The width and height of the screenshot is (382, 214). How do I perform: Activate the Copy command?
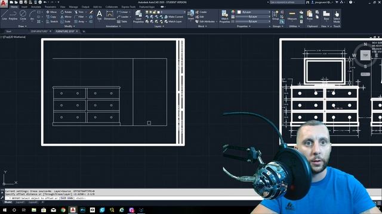pos(51,17)
